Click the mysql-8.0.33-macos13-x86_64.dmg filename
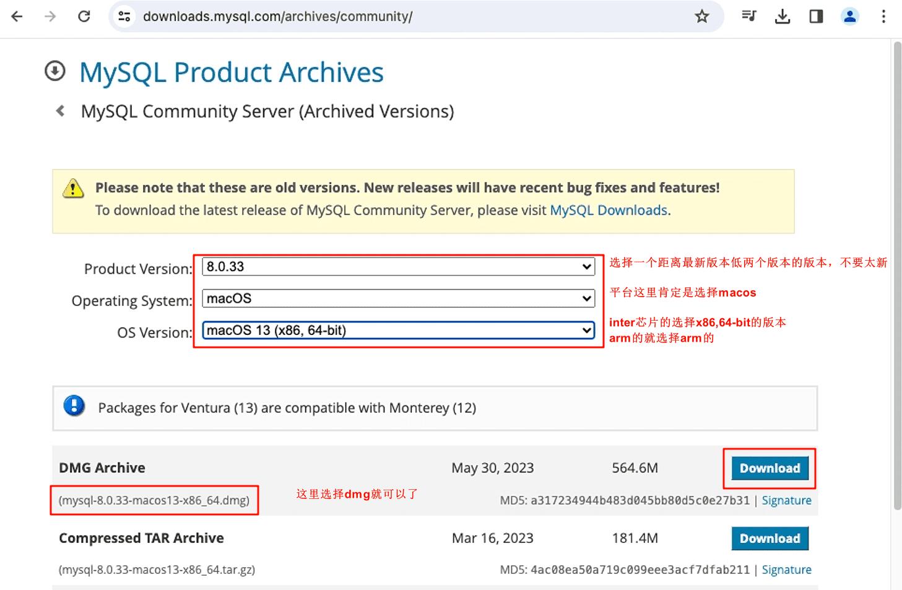Screen dimensions: 902x590 (154, 500)
